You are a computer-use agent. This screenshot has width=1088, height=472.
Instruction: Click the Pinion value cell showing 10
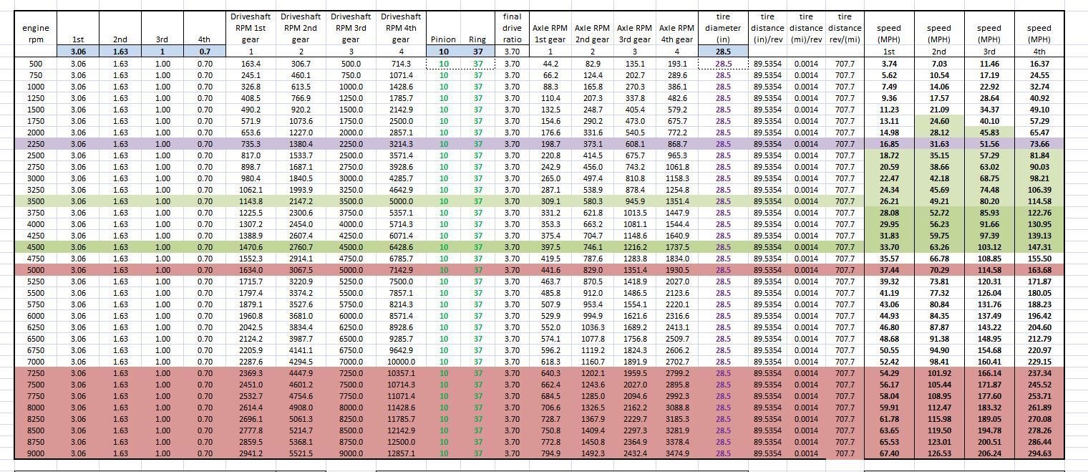click(x=444, y=51)
